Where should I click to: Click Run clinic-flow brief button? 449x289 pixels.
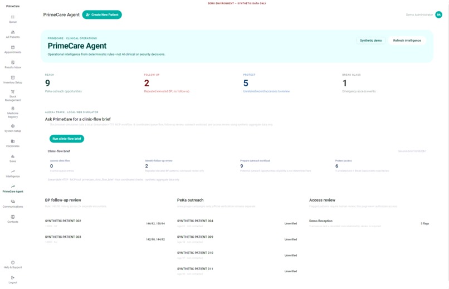tap(67, 139)
